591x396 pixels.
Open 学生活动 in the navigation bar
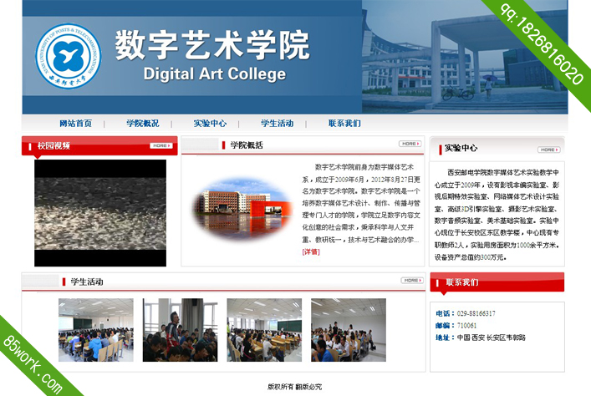tap(278, 123)
